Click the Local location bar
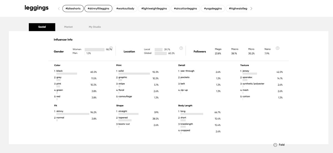This screenshot has width=333, height=153. 158,50
